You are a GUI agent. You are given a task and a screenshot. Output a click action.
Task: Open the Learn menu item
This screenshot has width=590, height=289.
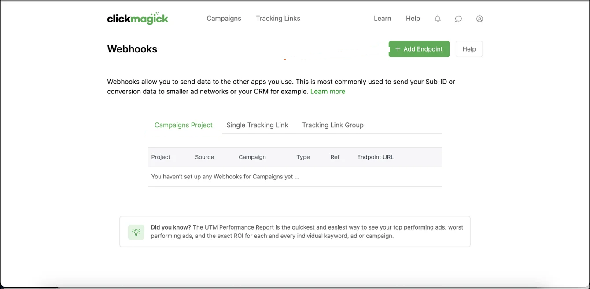[382, 18]
